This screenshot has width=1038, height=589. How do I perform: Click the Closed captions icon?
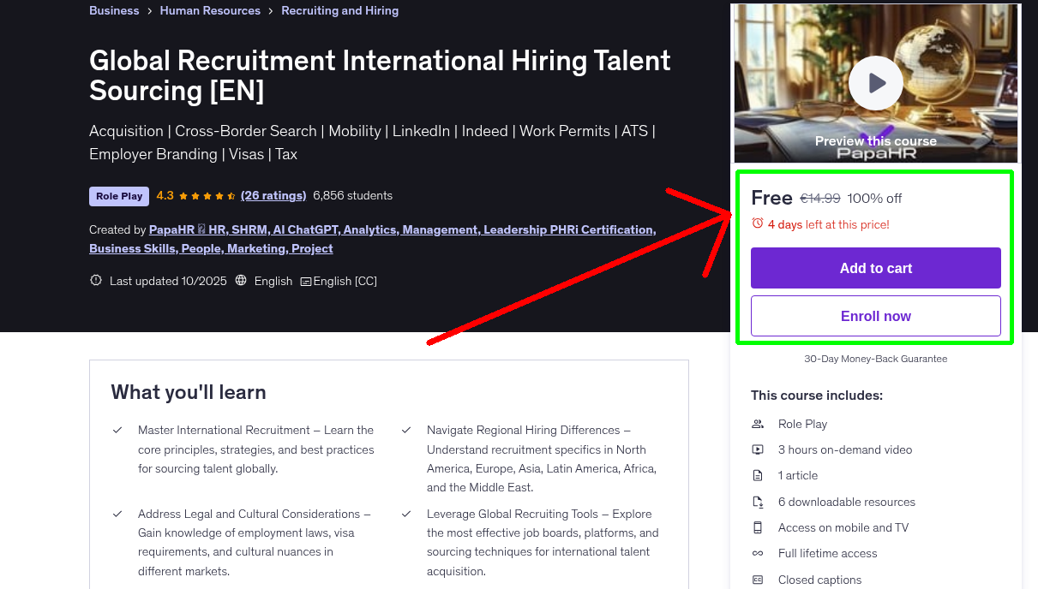(758, 580)
